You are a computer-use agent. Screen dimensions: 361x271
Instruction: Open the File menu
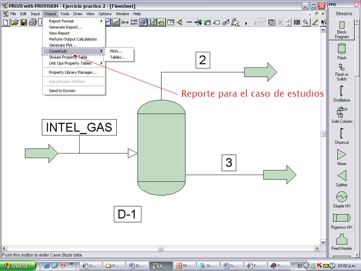click(x=13, y=14)
